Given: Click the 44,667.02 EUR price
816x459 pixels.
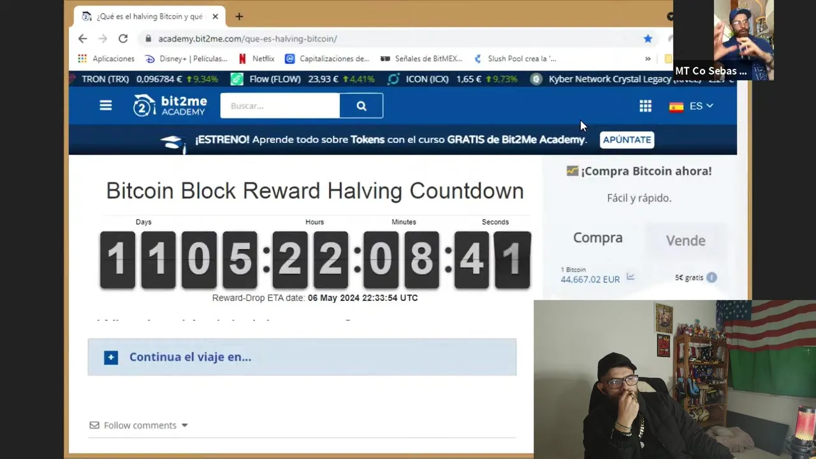Looking at the screenshot, I should coord(590,279).
